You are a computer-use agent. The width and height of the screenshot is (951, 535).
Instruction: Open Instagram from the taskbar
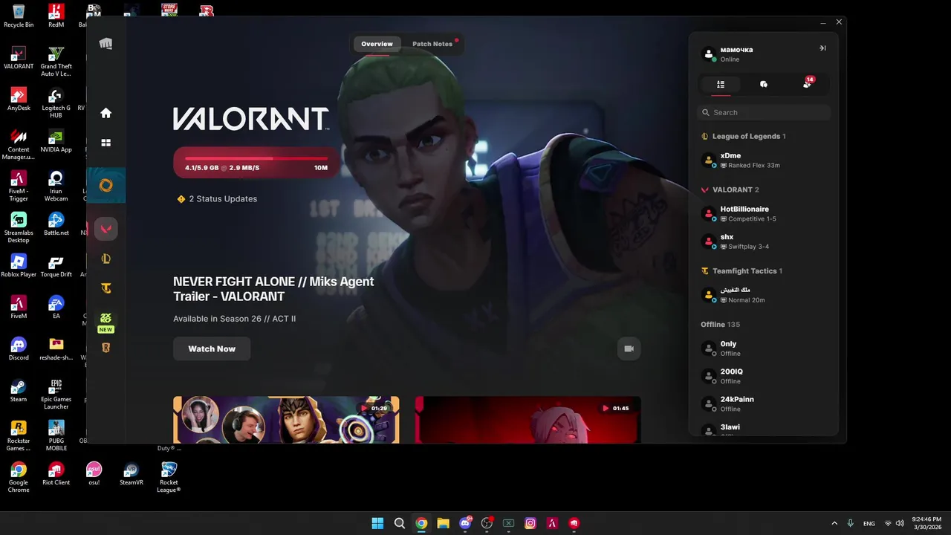tap(530, 523)
